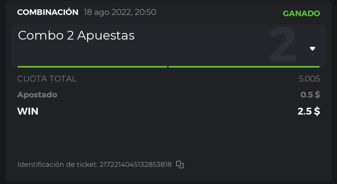Select the winnings amount 2.5 $
Screen dimensions: 337x184
click(309, 111)
